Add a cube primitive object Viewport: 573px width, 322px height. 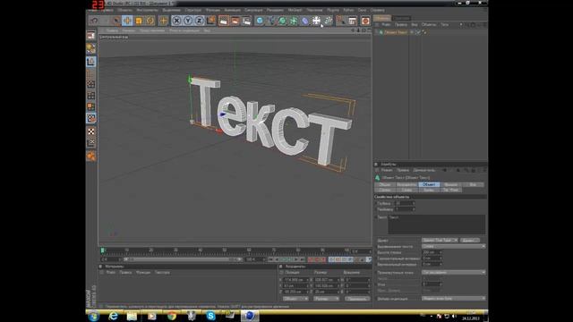coord(260,21)
